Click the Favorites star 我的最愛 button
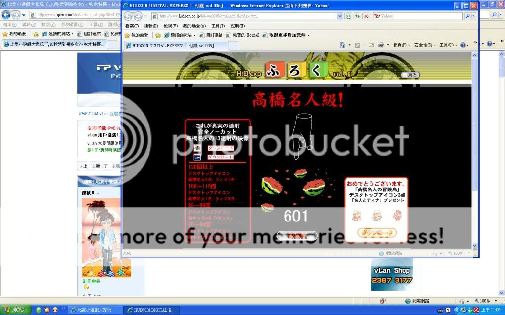 click(x=137, y=35)
